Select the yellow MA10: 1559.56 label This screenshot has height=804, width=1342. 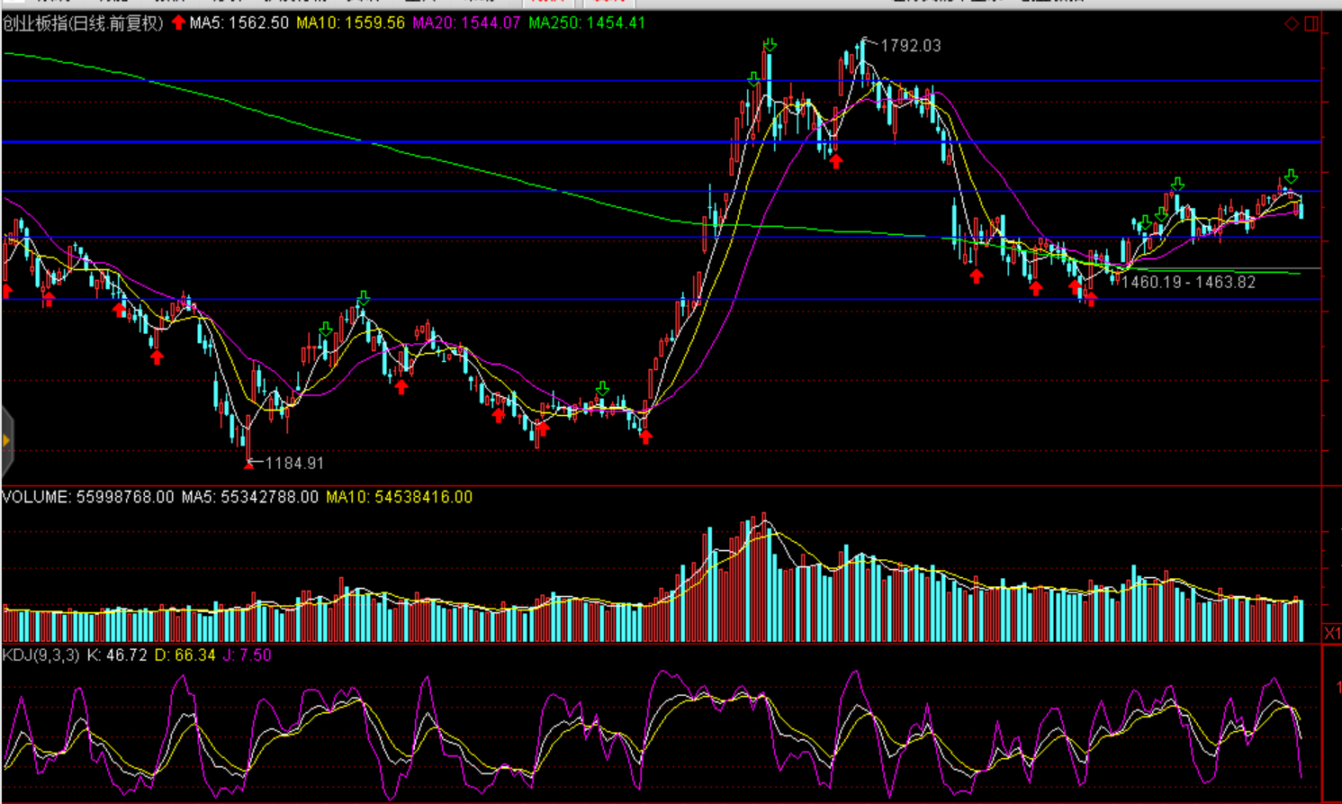pyautogui.click(x=351, y=23)
